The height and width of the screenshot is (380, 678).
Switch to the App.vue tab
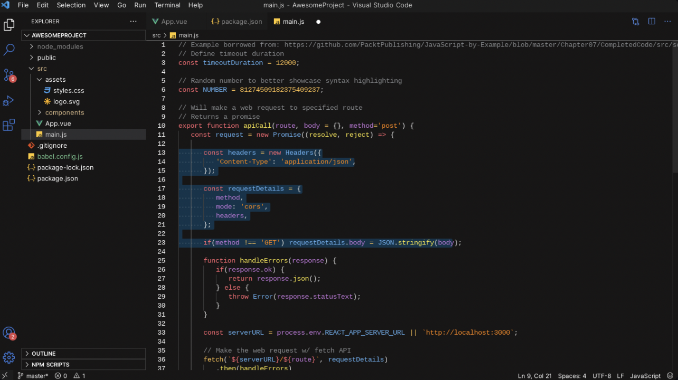tap(175, 22)
